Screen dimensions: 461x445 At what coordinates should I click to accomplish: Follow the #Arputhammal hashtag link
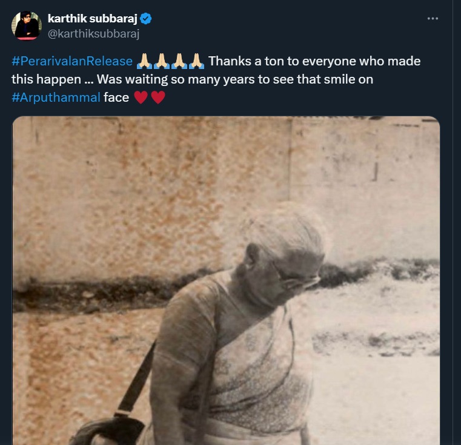click(56, 97)
